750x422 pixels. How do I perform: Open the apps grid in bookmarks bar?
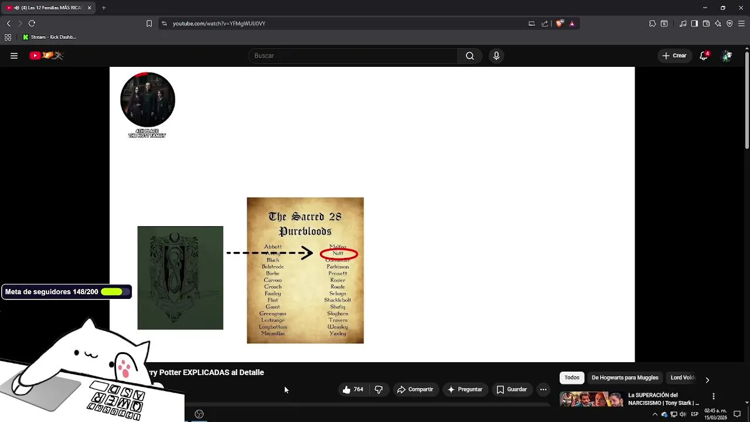pos(8,37)
